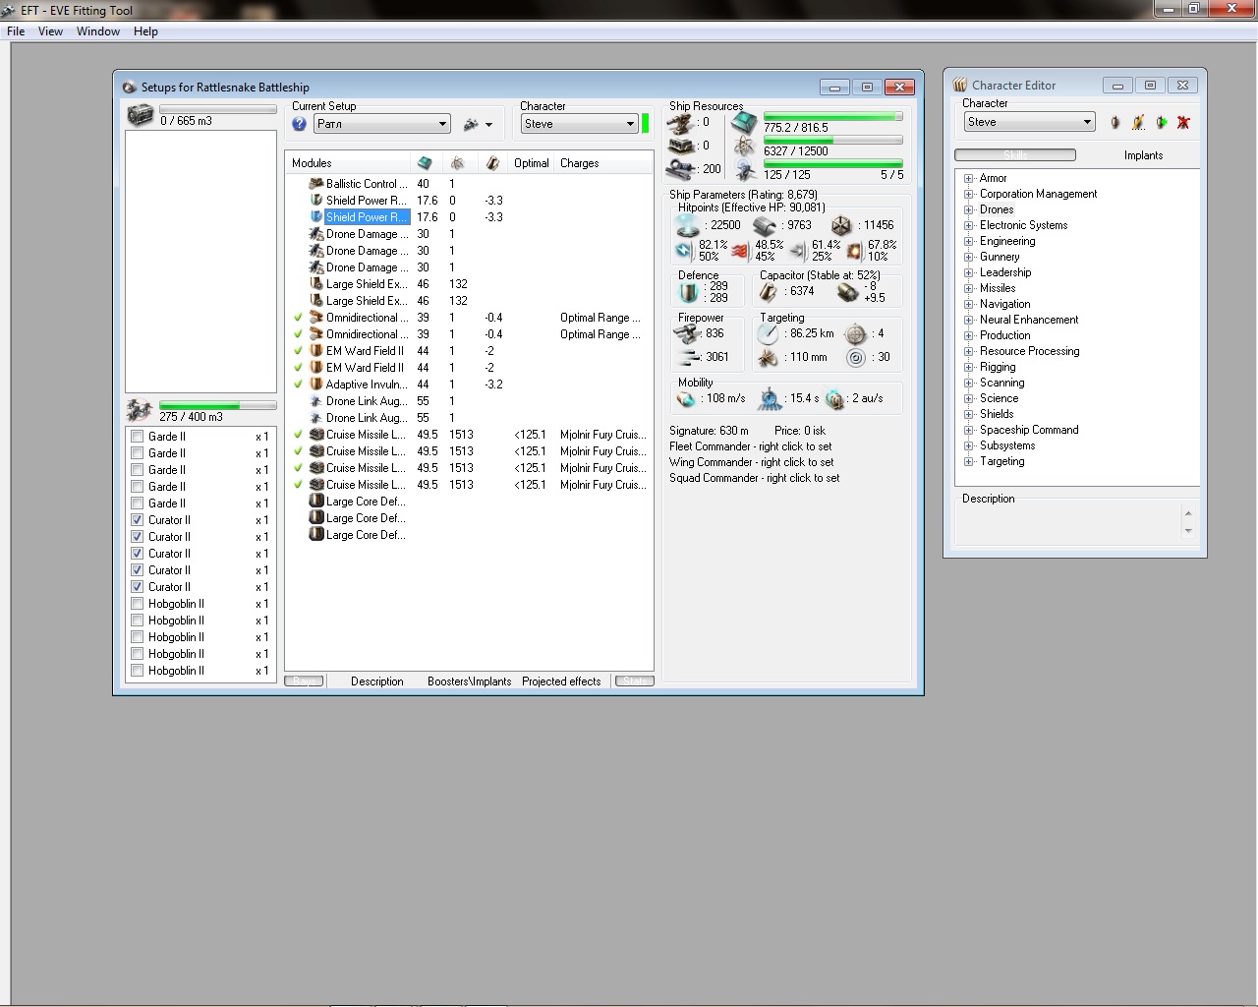Click the drone bay capacity bar 275 / 400
The image size is (1258, 1007).
pyautogui.click(x=218, y=405)
